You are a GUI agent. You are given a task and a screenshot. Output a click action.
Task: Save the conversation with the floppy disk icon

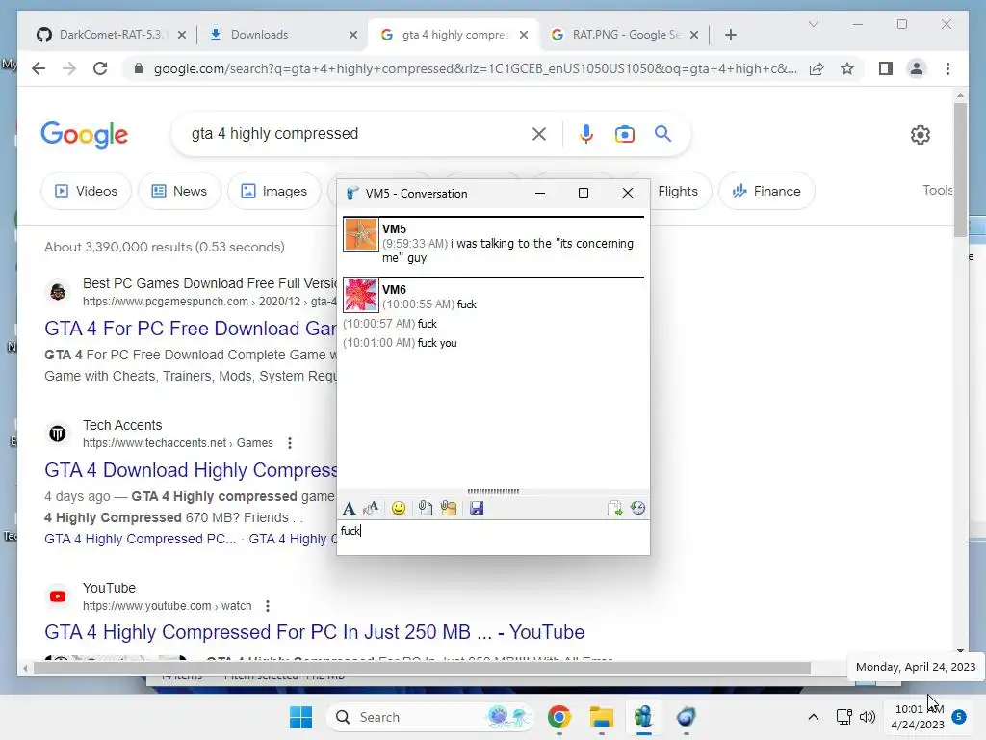pyautogui.click(x=477, y=508)
